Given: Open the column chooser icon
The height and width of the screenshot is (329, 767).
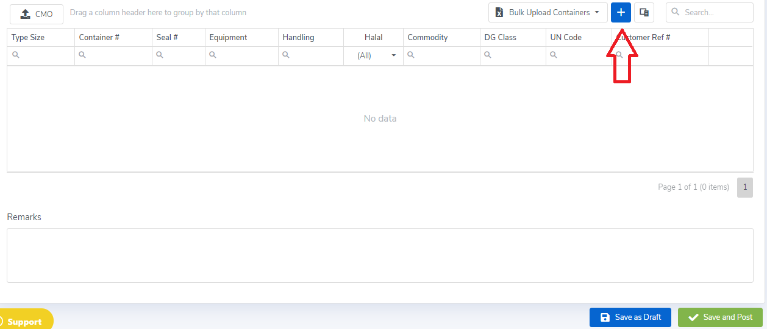Looking at the screenshot, I should [x=644, y=12].
